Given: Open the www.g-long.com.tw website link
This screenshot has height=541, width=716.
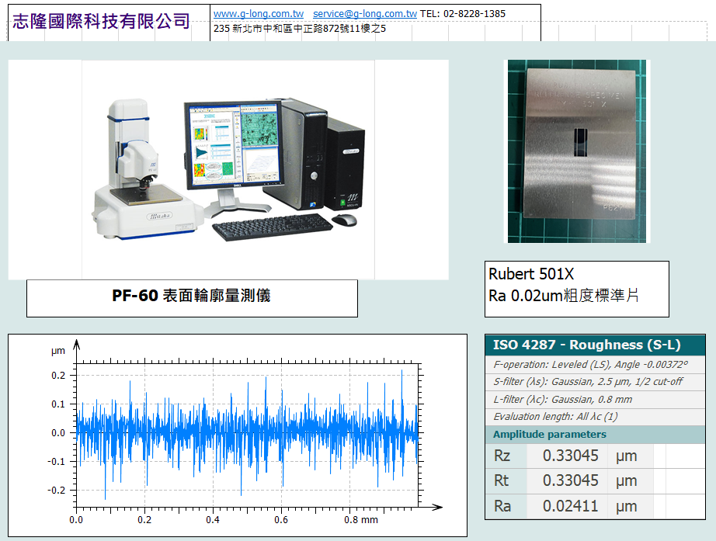Looking at the screenshot, I should click(259, 14).
